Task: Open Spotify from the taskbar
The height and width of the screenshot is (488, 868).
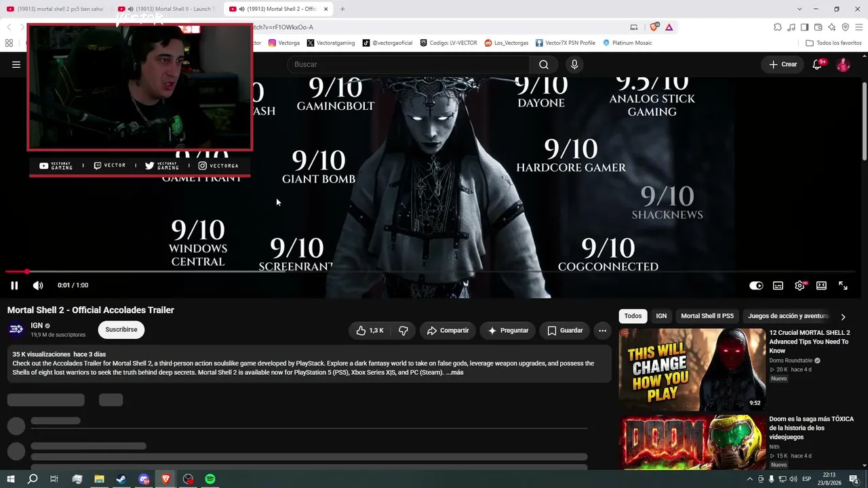Action: click(210, 479)
